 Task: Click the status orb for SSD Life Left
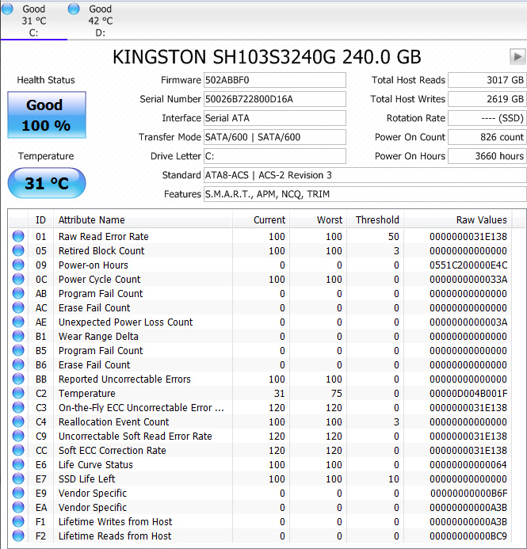18,479
